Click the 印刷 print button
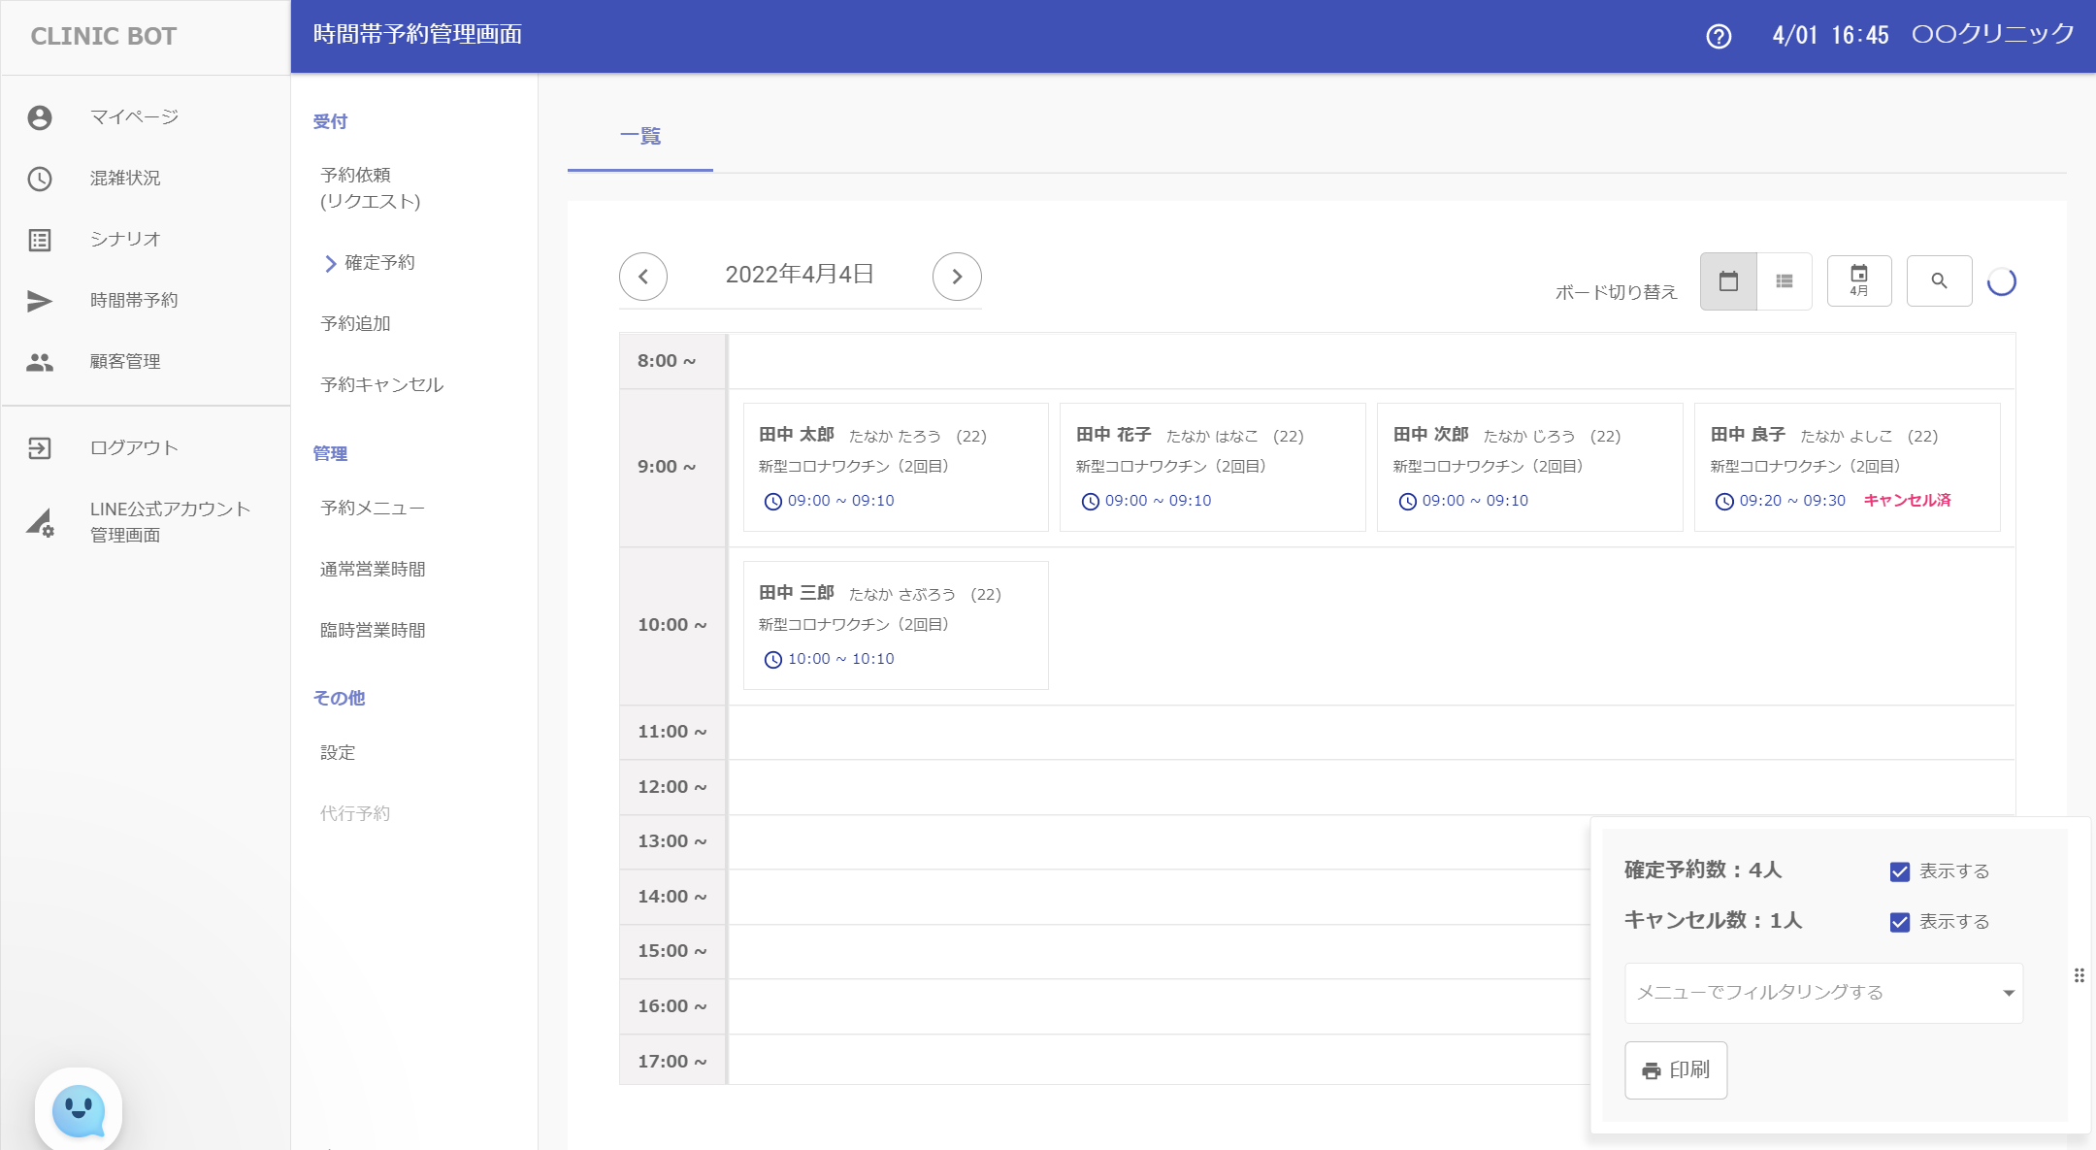The height and width of the screenshot is (1150, 2096). click(x=1675, y=1070)
